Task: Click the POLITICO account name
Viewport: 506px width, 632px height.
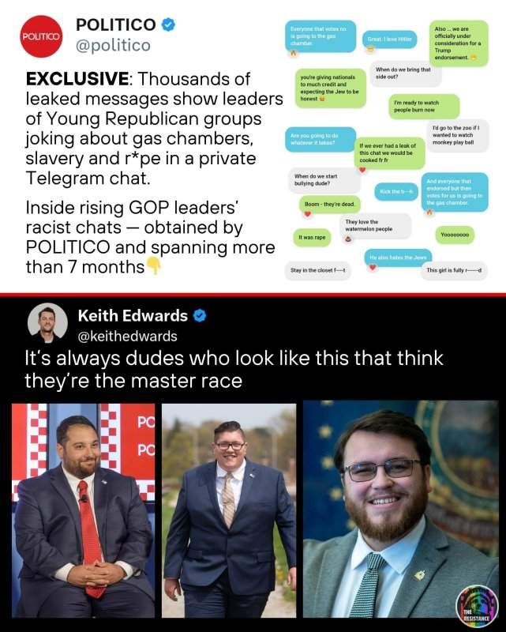Action: (116, 25)
